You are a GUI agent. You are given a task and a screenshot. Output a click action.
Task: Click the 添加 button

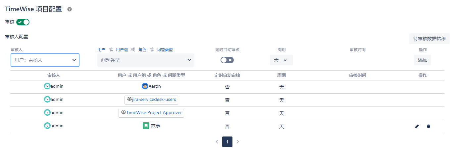click(423, 60)
